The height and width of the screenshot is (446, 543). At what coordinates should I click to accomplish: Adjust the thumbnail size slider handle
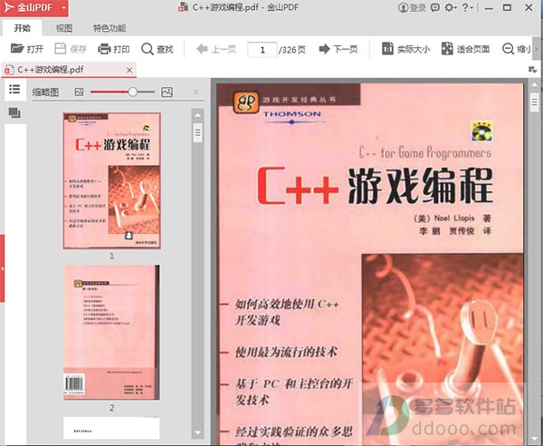click(x=133, y=92)
